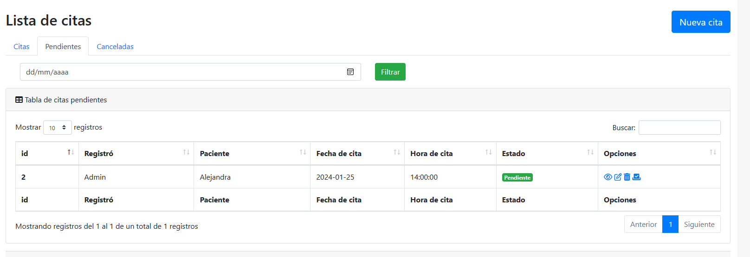The image size is (750, 257).
Task: Focus the dd/mm/aaaa date input
Action: 181,72
